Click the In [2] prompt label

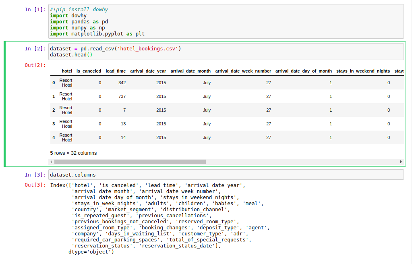tap(35, 49)
